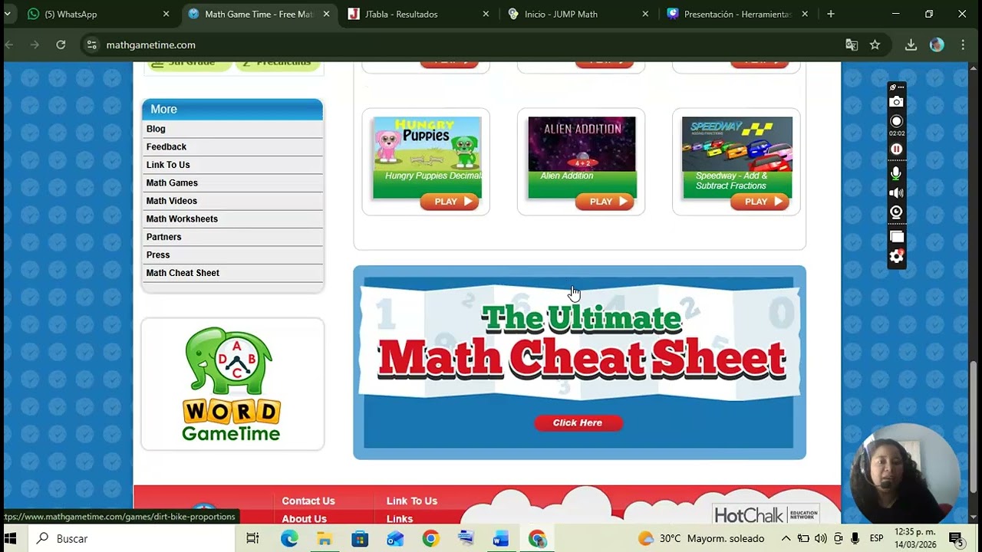This screenshot has height=552, width=982.
Task: Open the Chrome profile avatar
Action: (x=937, y=44)
